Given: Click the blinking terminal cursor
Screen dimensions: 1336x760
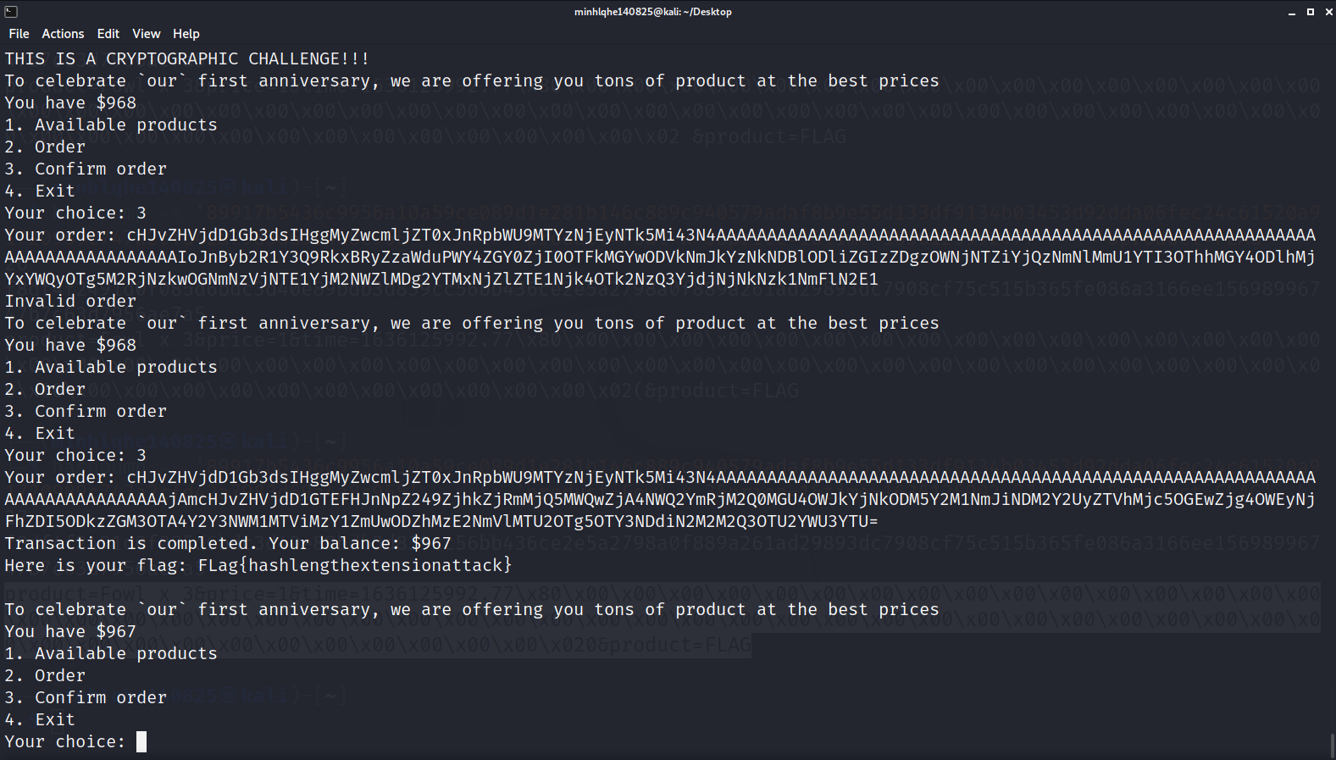Looking at the screenshot, I should click(x=141, y=741).
